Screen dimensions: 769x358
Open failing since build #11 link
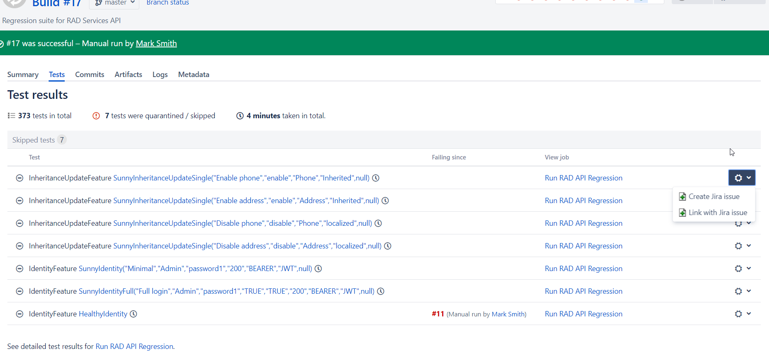pos(438,314)
